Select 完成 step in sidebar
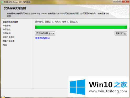 [5, 45]
